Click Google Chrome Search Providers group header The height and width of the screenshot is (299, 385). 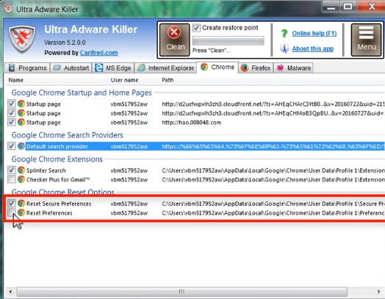click(x=68, y=135)
